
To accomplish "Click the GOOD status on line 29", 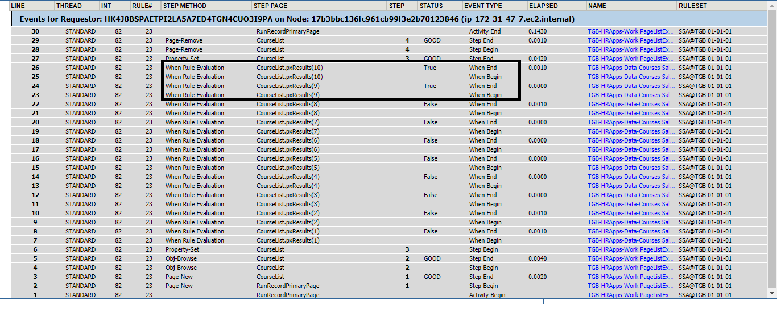I will tap(432, 40).
